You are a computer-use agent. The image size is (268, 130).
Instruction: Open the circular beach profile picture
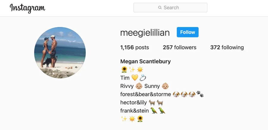point(60,53)
